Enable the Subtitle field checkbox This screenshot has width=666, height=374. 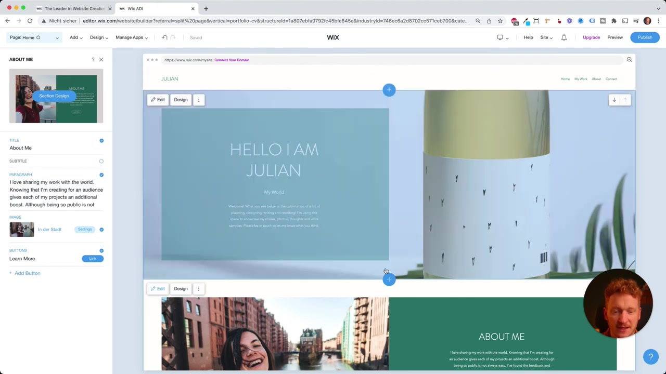101,161
